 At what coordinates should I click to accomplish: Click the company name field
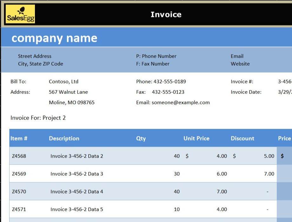[x=54, y=38]
